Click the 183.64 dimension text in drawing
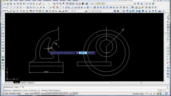Screen dimensions: 171x96 (x=46, y=72)
